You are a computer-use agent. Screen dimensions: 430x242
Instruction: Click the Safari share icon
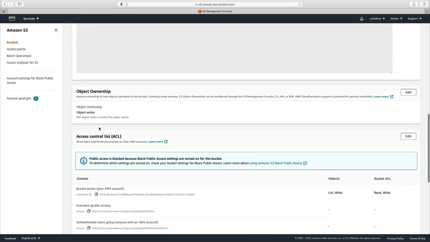414,4
